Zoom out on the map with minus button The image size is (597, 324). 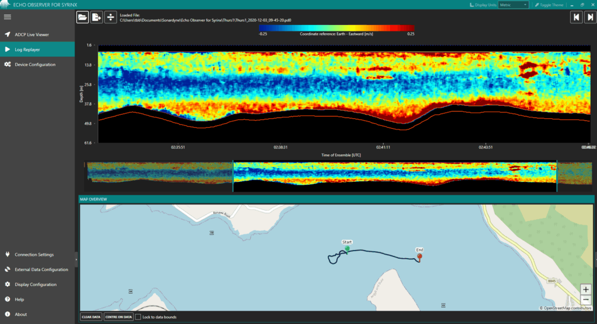(585, 300)
